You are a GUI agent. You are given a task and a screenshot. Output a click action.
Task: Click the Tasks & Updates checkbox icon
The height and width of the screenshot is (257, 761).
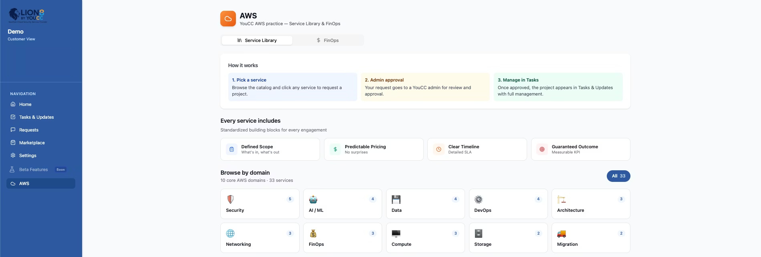pyautogui.click(x=13, y=117)
